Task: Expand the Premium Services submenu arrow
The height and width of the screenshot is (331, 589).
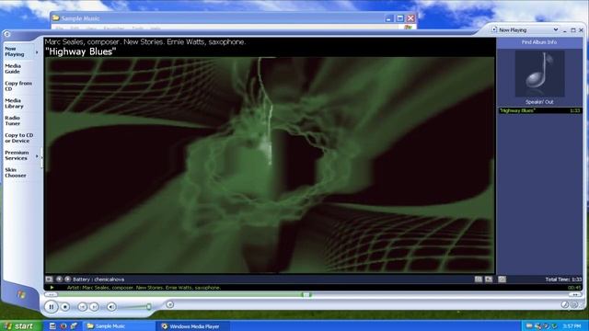Action: click(37, 155)
